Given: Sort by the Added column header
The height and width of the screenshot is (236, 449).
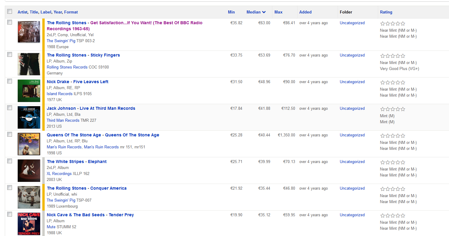Looking at the screenshot, I should point(305,12).
